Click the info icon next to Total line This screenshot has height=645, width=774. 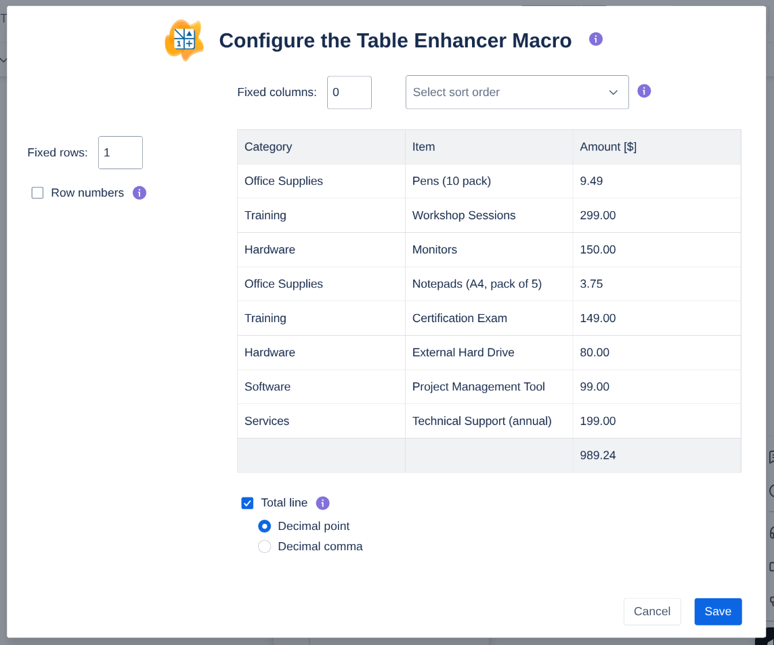coord(323,503)
